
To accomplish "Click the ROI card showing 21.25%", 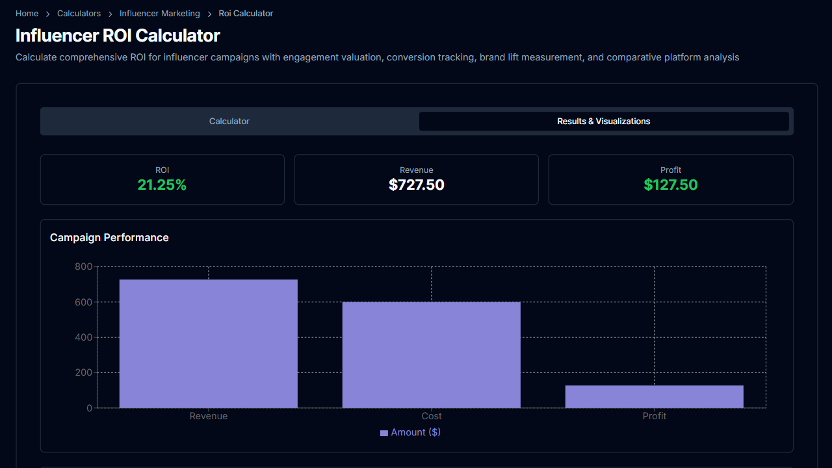I will coord(162,179).
